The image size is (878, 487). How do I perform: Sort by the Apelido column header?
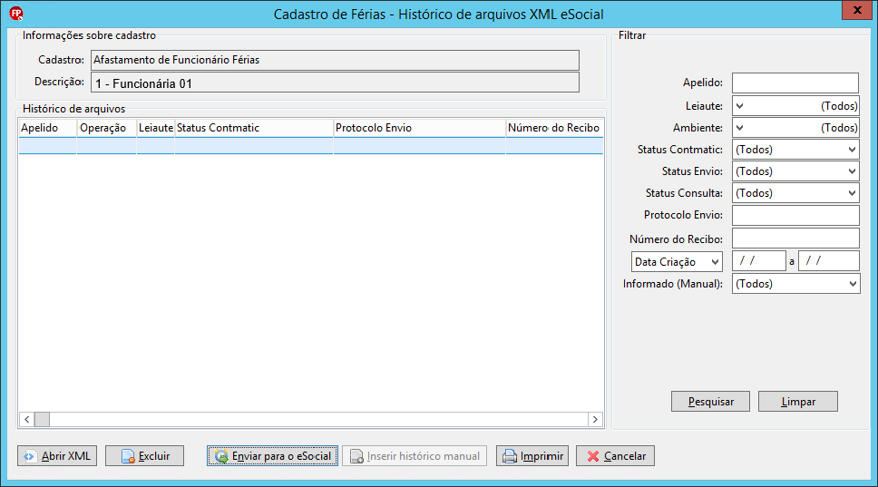click(47, 128)
